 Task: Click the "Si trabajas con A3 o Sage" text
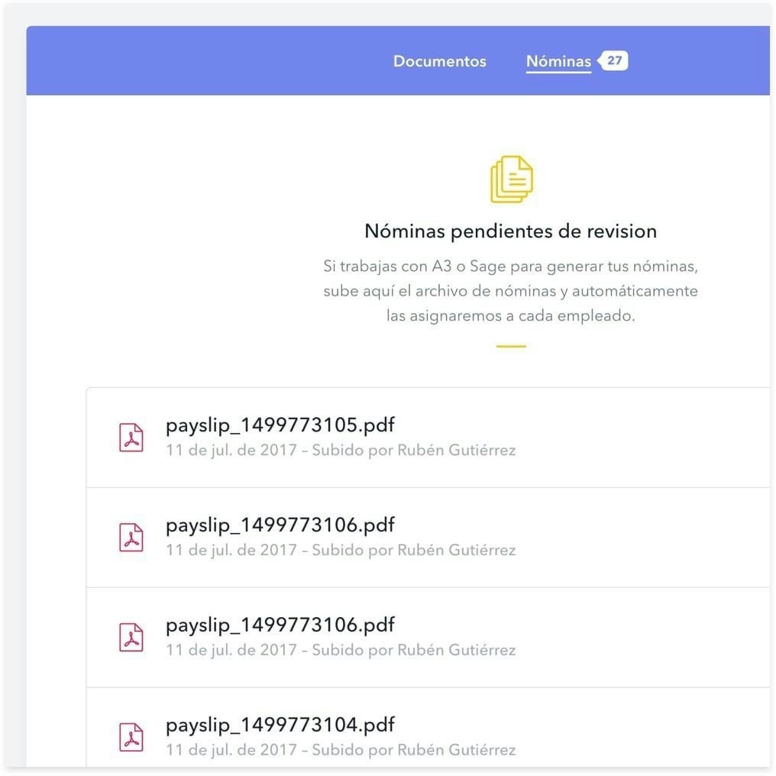pos(510,267)
